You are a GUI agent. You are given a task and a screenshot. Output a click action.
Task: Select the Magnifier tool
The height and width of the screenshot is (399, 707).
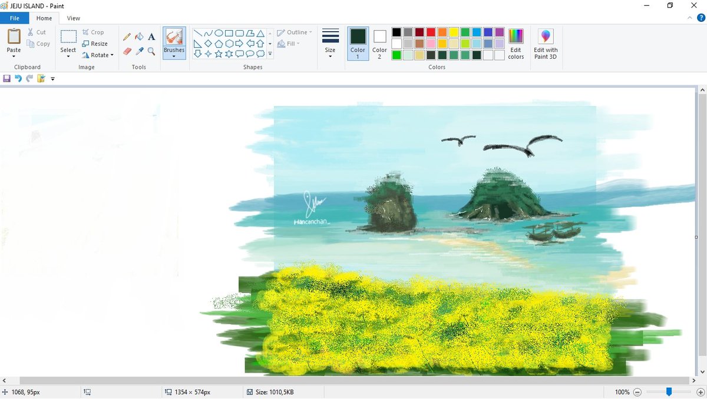pos(151,51)
